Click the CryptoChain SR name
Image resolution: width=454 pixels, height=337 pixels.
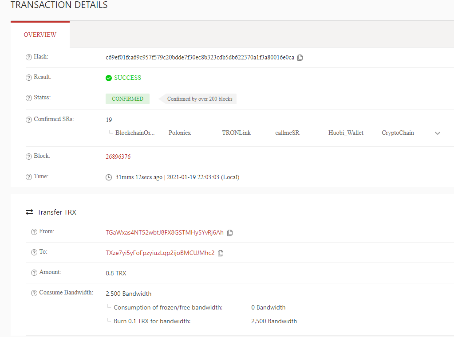[398, 133]
